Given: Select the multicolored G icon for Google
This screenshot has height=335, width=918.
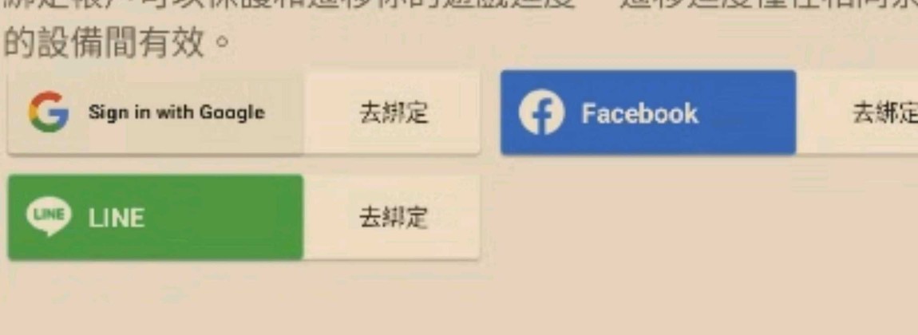Looking at the screenshot, I should click(49, 112).
